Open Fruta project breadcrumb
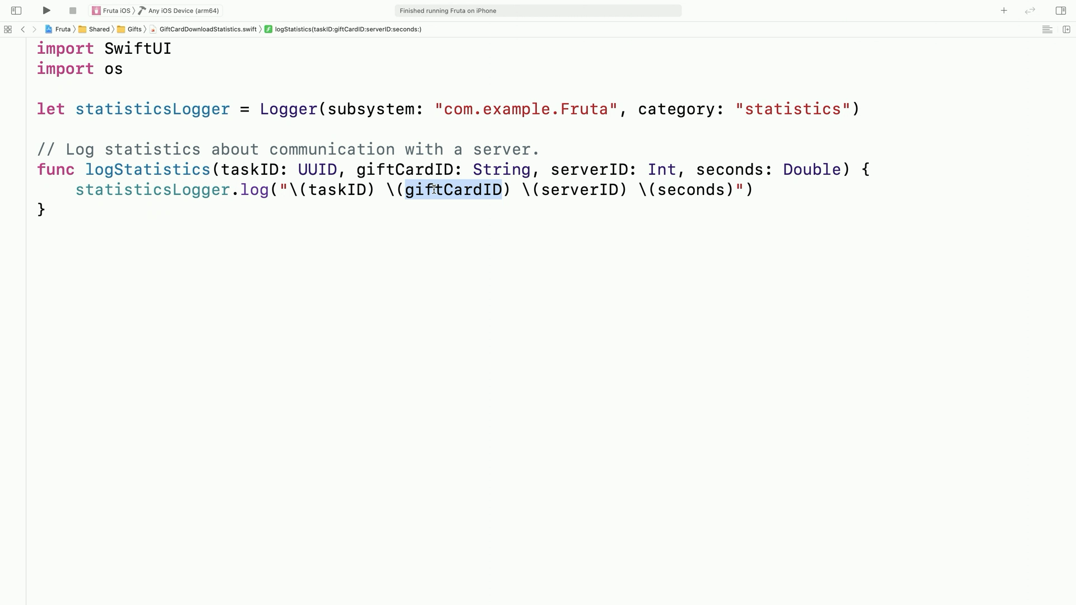 pos(58,29)
